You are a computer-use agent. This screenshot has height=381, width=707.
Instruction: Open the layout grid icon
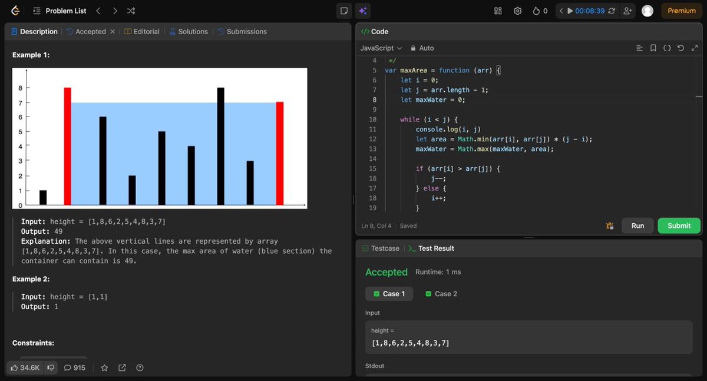[x=498, y=11]
